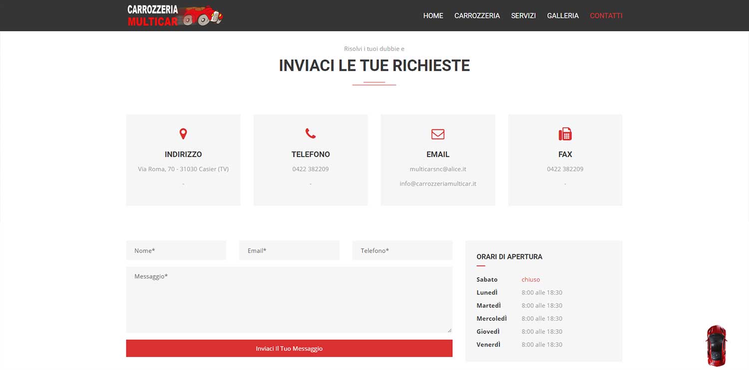Focus the Nome input field
Image resolution: width=749 pixels, height=370 pixels.
coord(176,251)
